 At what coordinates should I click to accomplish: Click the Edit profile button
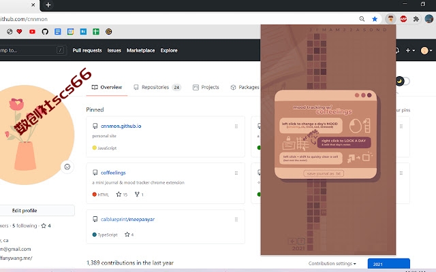coord(25,211)
